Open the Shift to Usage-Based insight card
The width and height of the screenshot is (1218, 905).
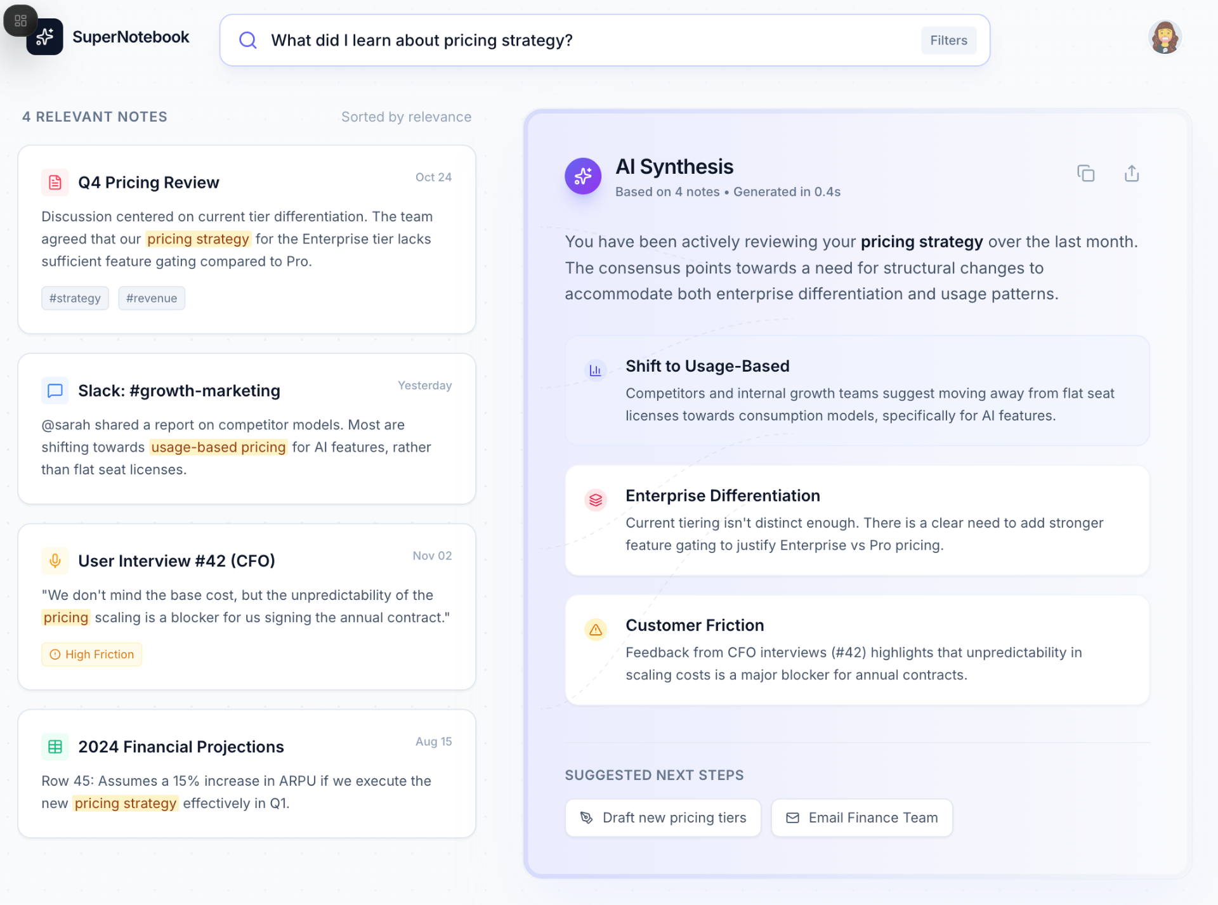856,390
